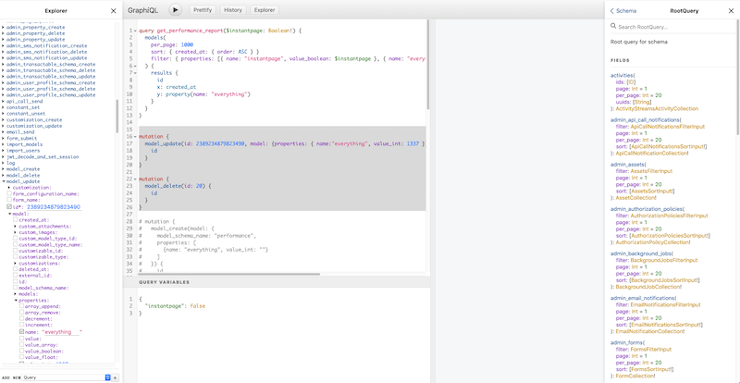Close the Explorer panel
The image size is (740, 383).
click(x=113, y=11)
